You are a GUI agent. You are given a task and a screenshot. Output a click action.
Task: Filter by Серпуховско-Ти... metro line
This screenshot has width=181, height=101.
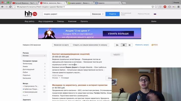click(31, 86)
